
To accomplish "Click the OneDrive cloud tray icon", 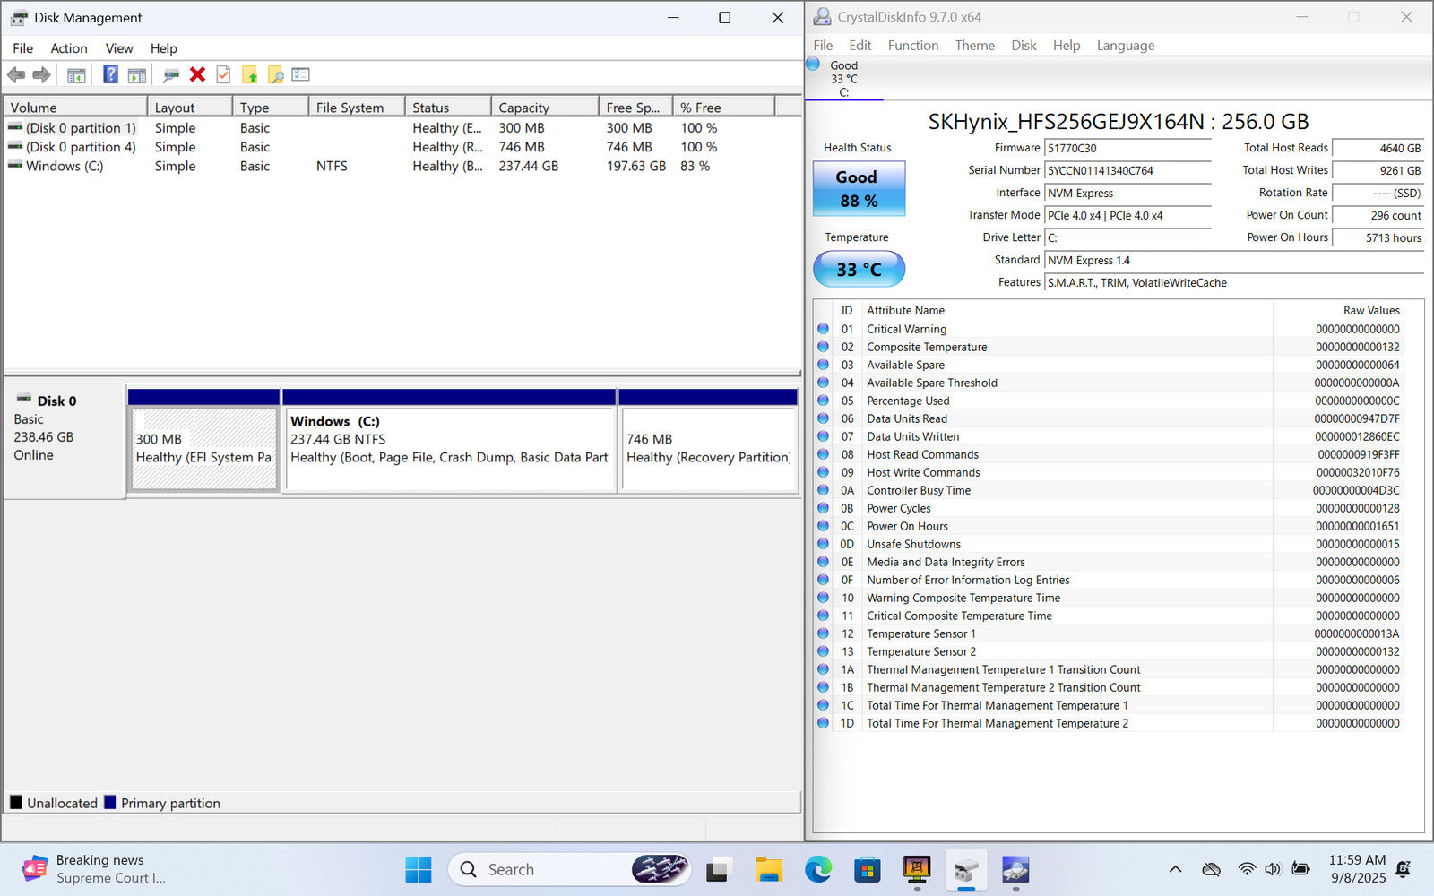I will pos(1212,869).
